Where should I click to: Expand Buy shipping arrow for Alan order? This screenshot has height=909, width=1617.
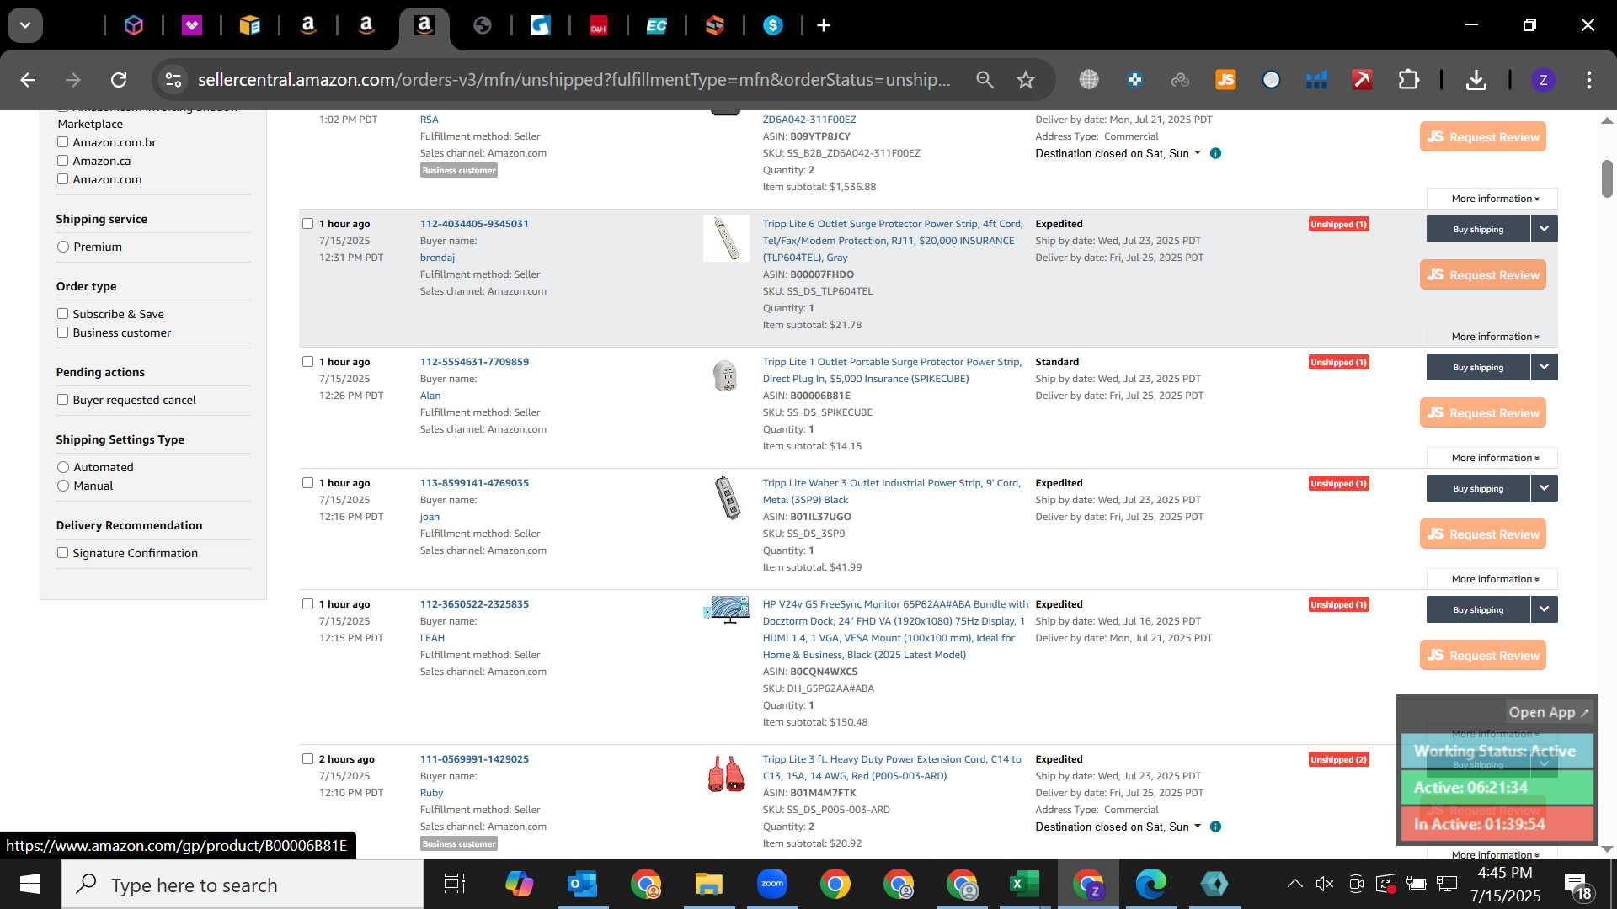point(1544,367)
